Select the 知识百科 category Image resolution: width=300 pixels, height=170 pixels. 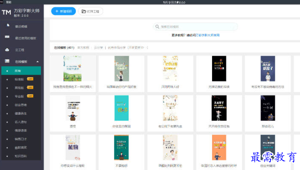(21, 156)
